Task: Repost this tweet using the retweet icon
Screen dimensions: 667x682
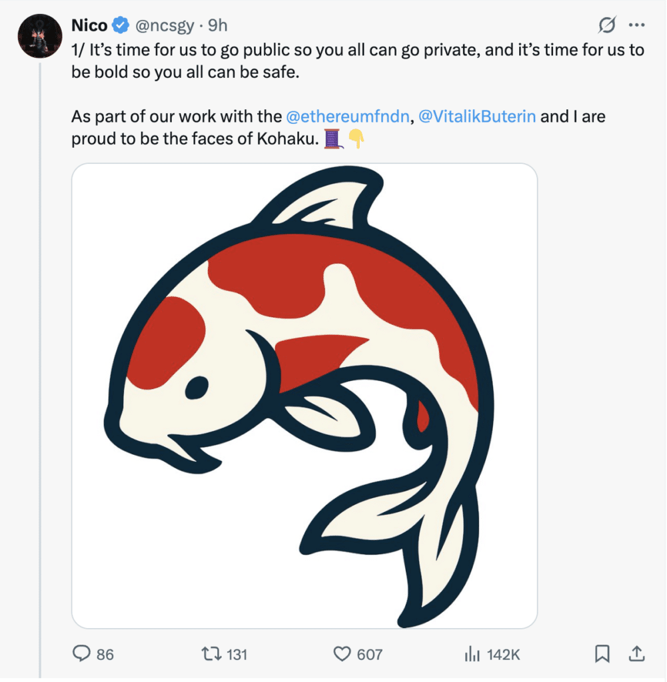Action: 211,654
